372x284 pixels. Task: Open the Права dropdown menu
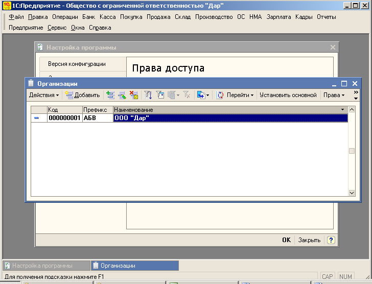(x=334, y=95)
